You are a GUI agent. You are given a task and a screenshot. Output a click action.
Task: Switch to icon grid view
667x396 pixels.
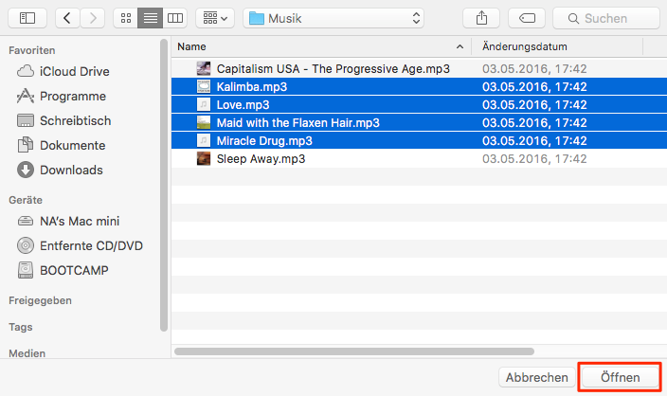tap(125, 18)
